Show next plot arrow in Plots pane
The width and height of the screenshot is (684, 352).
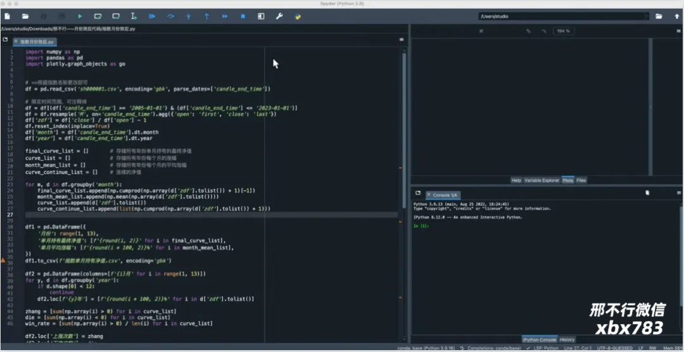tap(543, 31)
